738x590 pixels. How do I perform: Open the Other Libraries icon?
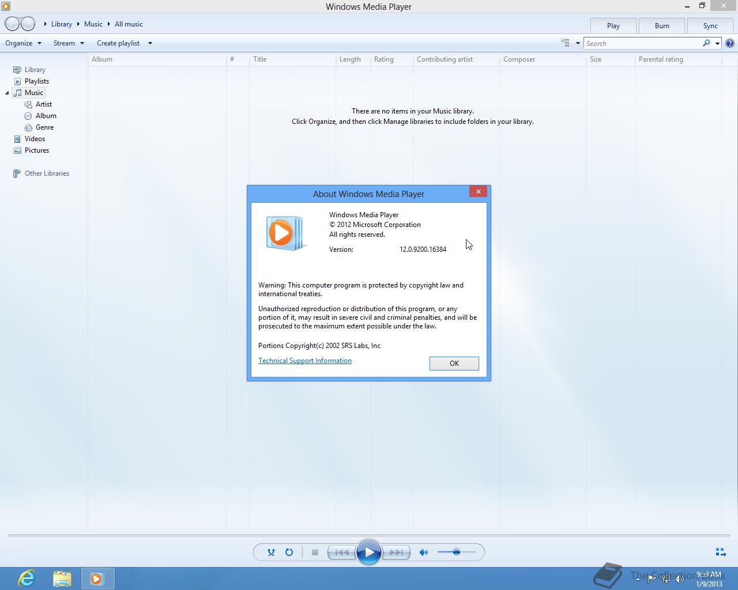tap(17, 173)
